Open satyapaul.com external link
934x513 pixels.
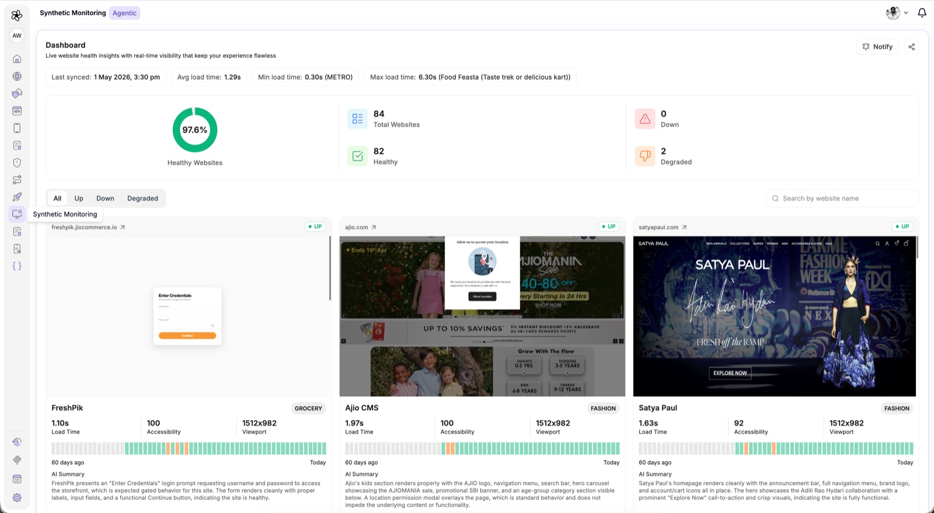pos(663,227)
